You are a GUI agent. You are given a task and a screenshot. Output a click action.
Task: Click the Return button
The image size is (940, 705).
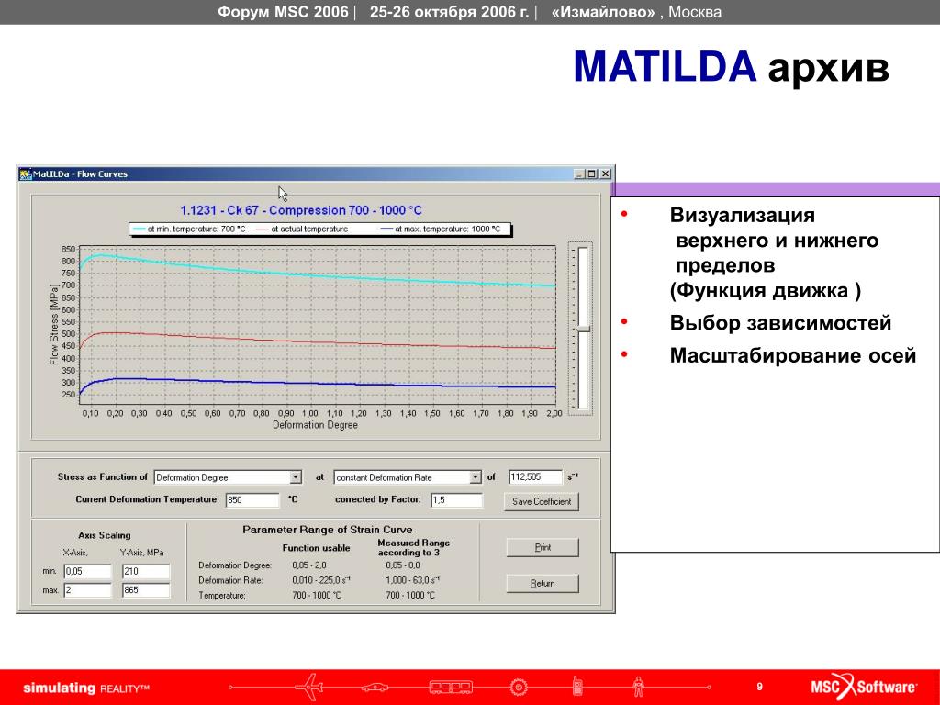pos(543,583)
